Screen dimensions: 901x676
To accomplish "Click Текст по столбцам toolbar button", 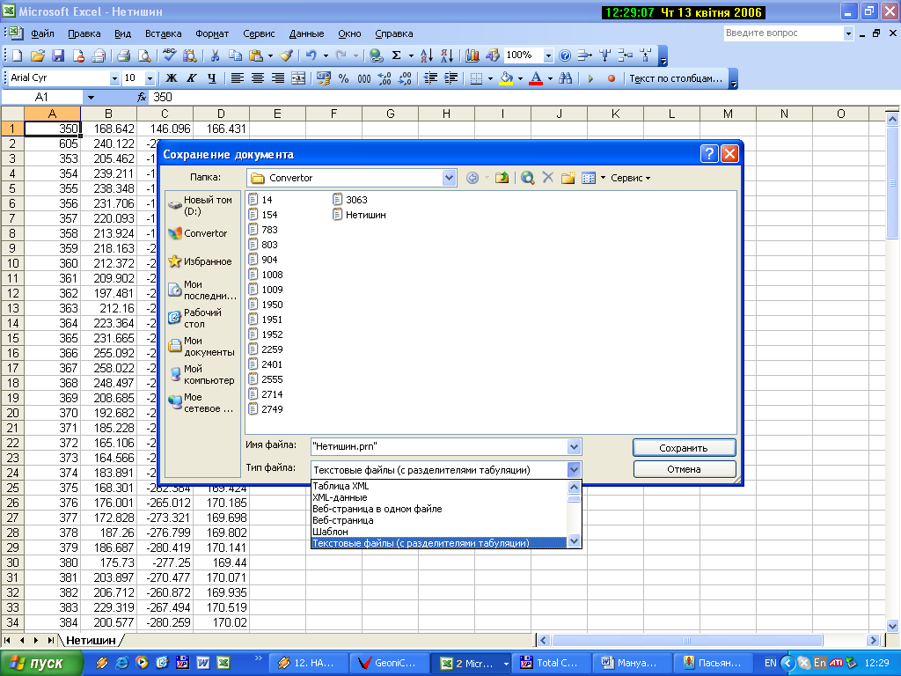I will point(676,78).
